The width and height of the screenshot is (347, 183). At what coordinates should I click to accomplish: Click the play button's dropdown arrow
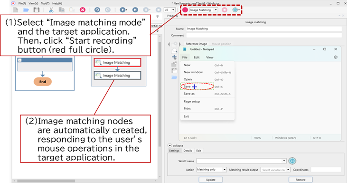tap(126, 10)
